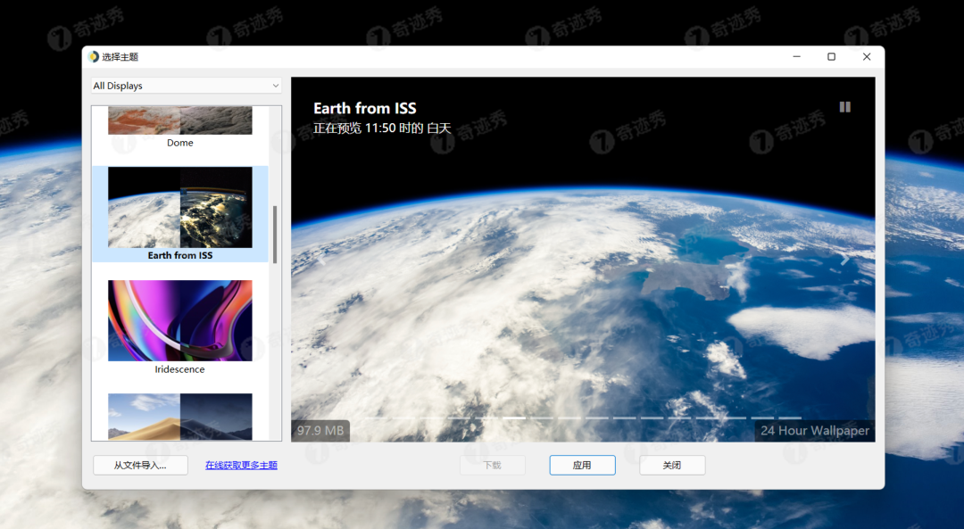Click the Iridescence theme label

point(179,369)
